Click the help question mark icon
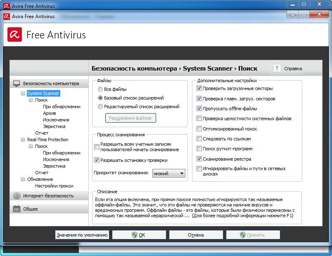The image size is (332, 256). [277, 69]
